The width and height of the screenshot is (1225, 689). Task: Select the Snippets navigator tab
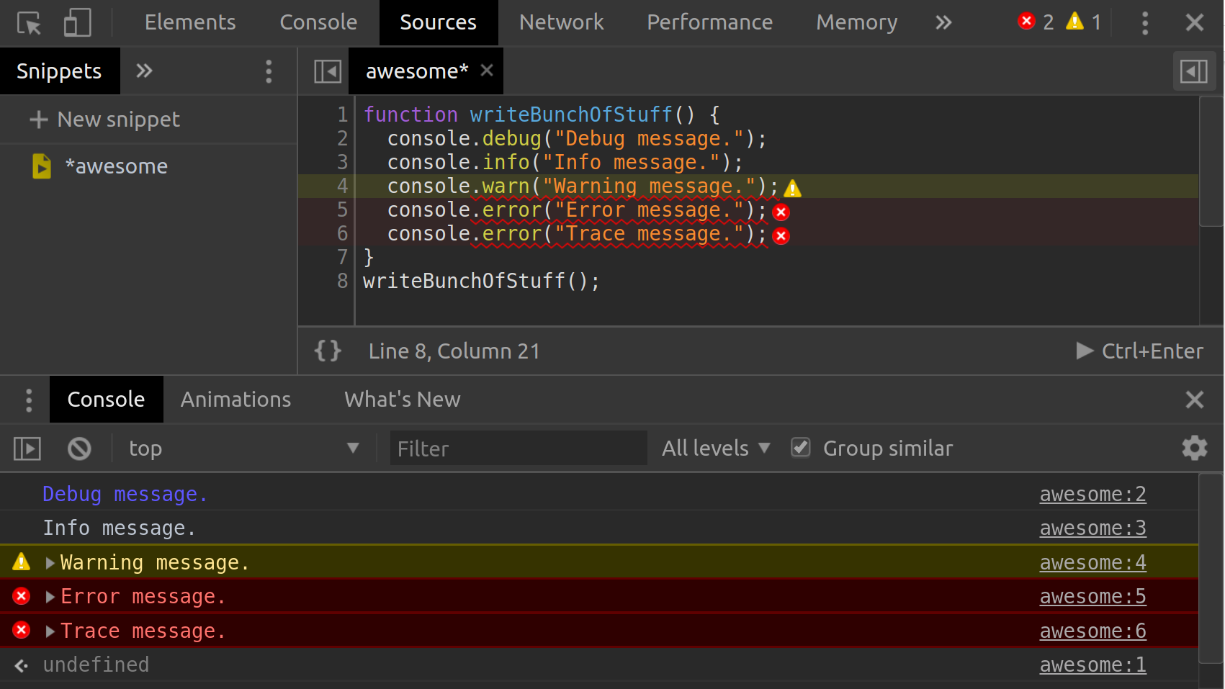[x=59, y=71]
